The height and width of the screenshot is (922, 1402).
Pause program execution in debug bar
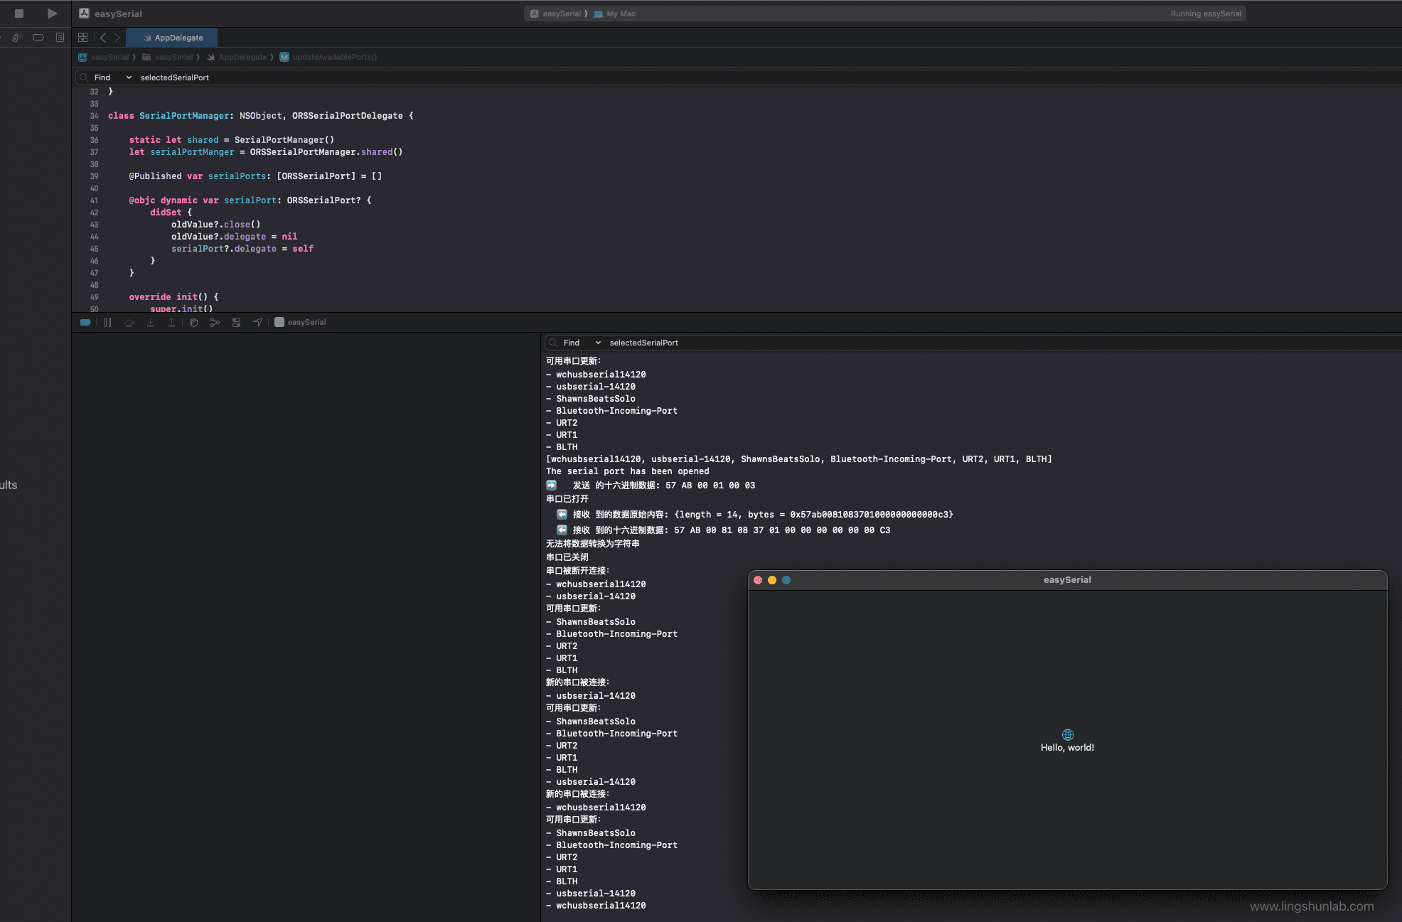coord(107,322)
